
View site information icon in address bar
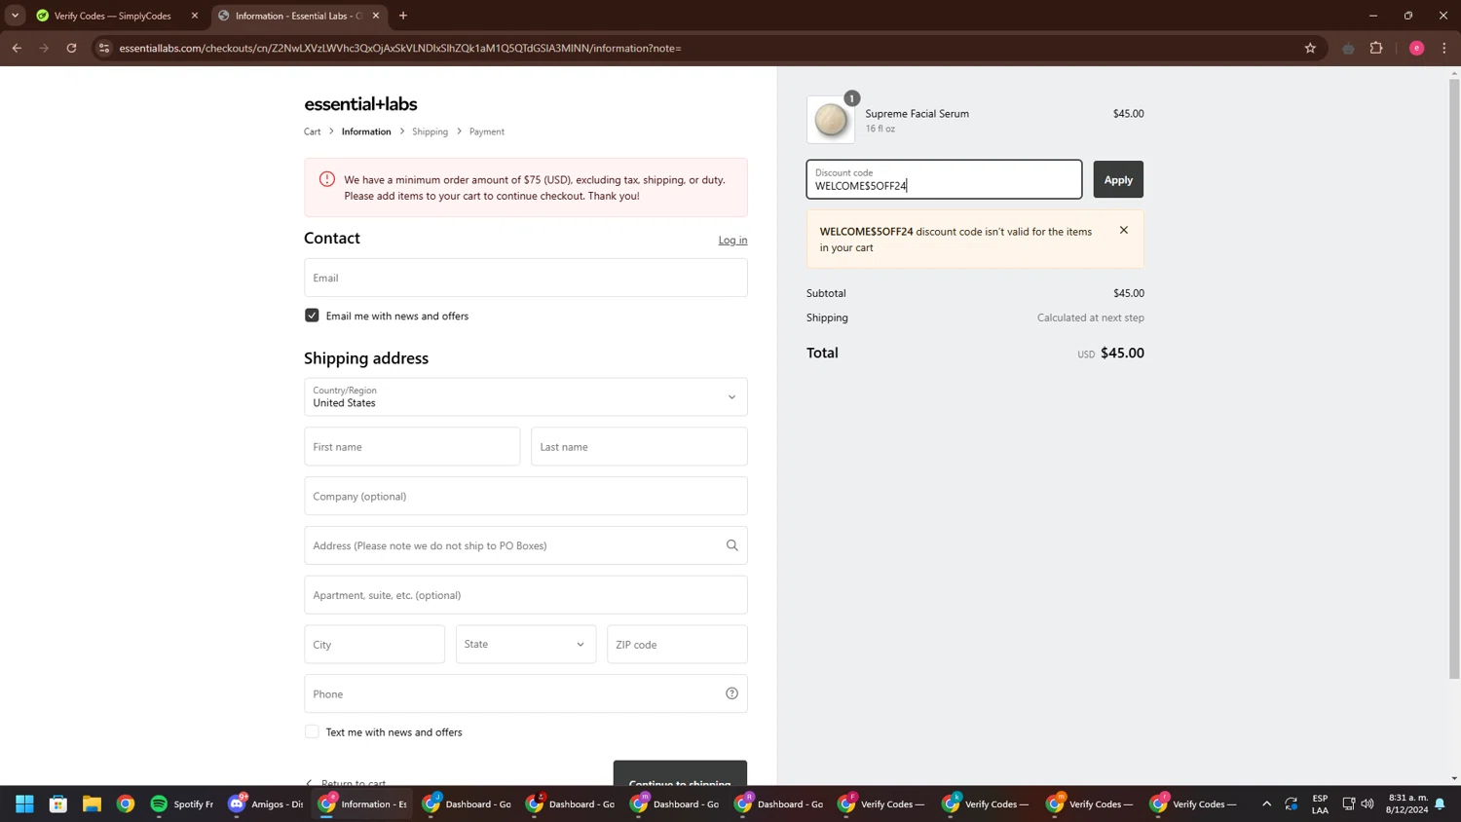pos(104,48)
